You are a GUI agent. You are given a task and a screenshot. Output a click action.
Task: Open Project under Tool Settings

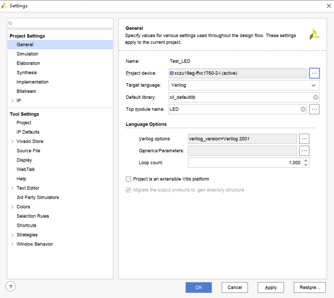[24, 123]
